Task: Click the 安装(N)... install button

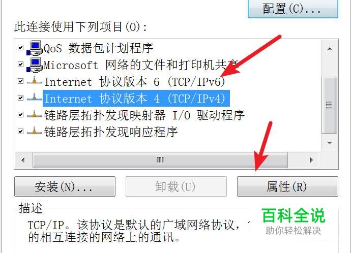Action: click(65, 186)
